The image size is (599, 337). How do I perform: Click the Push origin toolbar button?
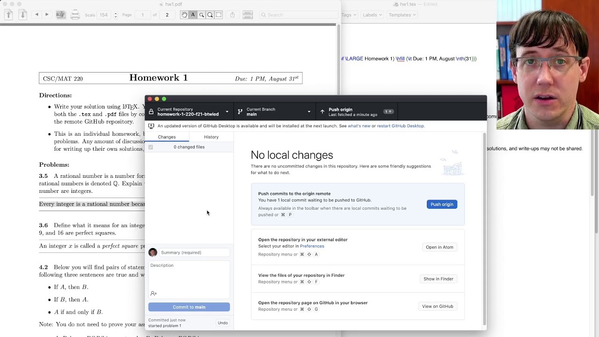tap(357, 112)
